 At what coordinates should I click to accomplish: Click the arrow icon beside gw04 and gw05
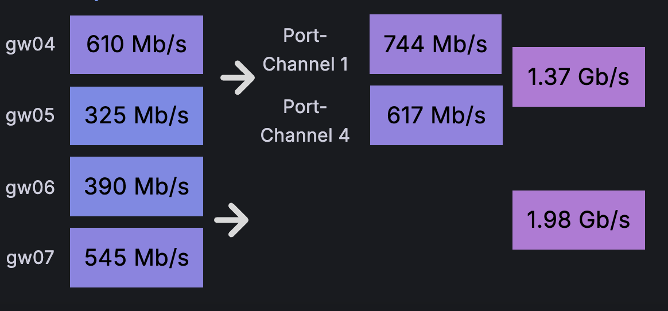(x=238, y=77)
